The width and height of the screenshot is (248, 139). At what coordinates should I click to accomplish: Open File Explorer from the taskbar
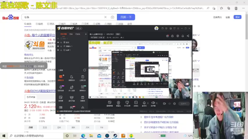[x=91, y=136]
